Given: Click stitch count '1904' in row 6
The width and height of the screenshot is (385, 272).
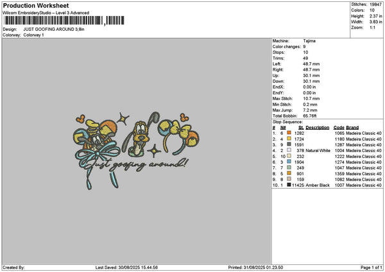Looking at the screenshot, I should tap(299, 162).
